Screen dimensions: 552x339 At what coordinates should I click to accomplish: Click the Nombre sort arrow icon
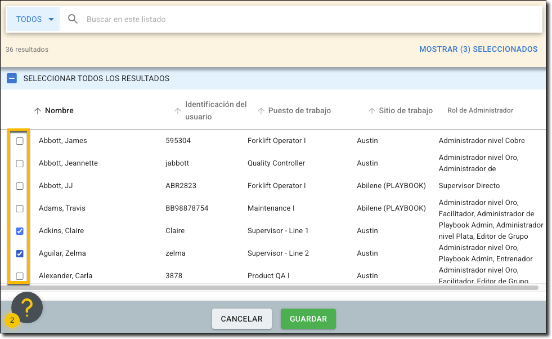38,111
